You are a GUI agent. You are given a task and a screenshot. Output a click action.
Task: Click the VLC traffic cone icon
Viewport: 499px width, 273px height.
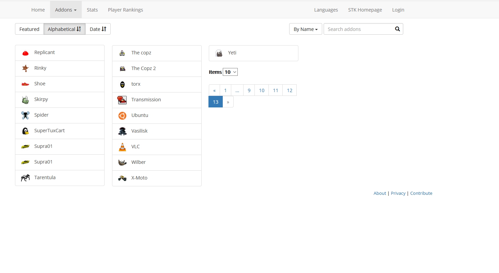tap(122, 147)
